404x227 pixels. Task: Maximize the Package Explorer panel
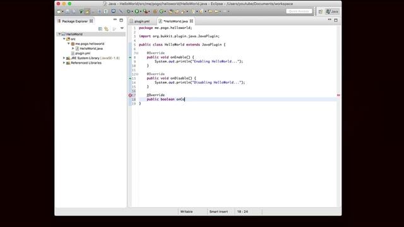click(121, 20)
